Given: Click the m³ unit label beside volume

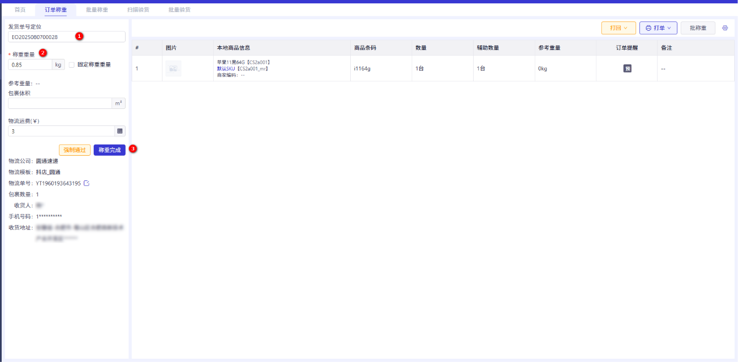Looking at the screenshot, I should (x=118, y=103).
